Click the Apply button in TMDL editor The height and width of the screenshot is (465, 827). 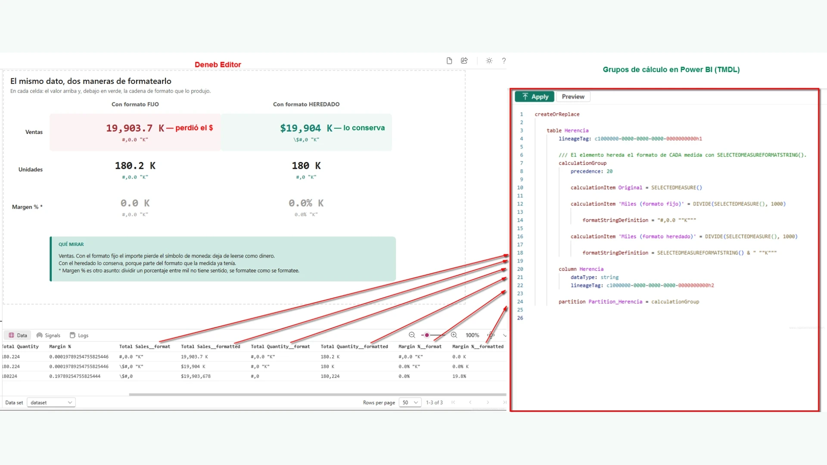coord(535,97)
